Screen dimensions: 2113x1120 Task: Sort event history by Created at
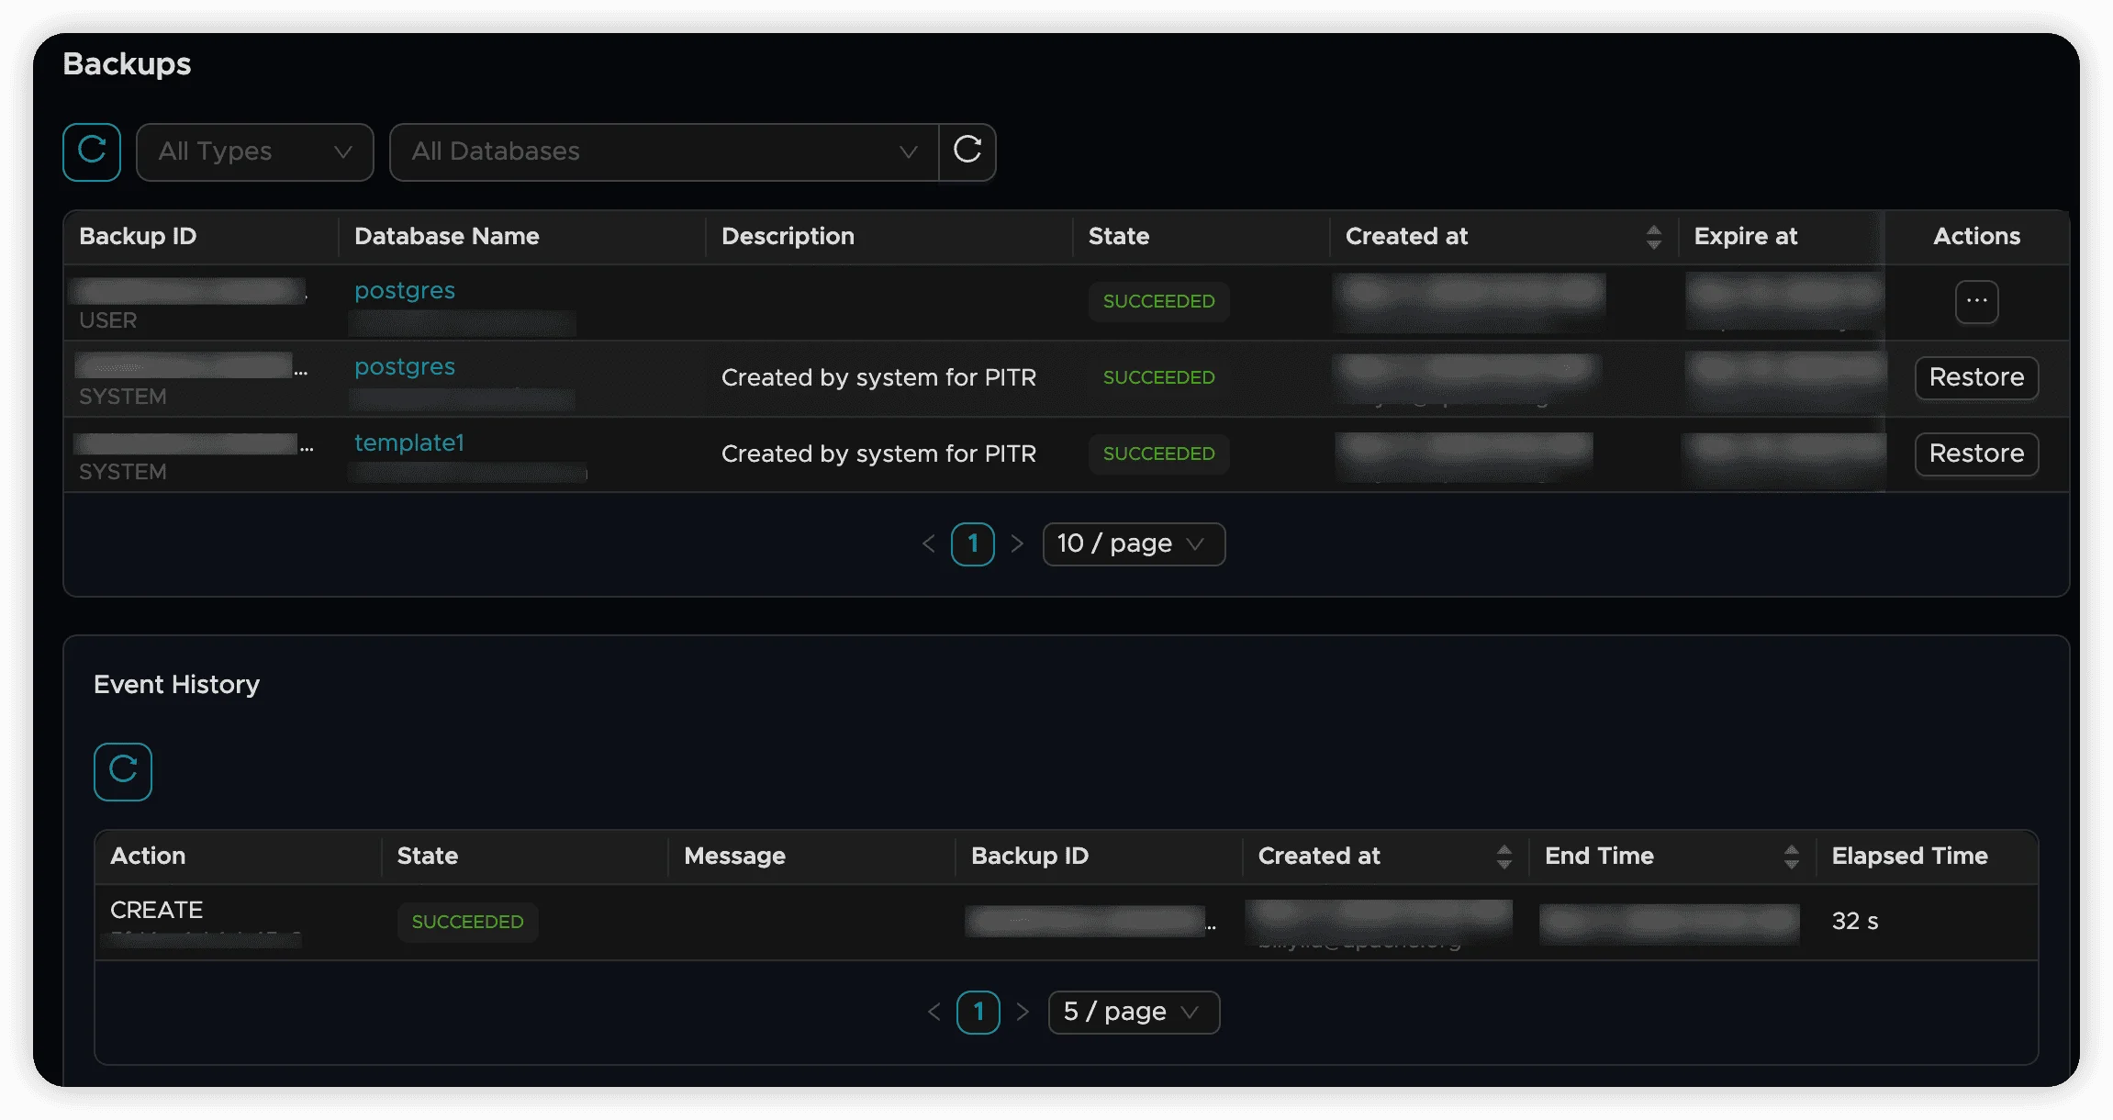pyautogui.click(x=1504, y=857)
